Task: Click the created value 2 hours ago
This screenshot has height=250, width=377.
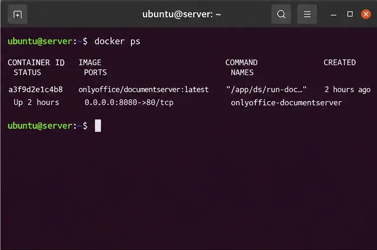Action: (347, 90)
